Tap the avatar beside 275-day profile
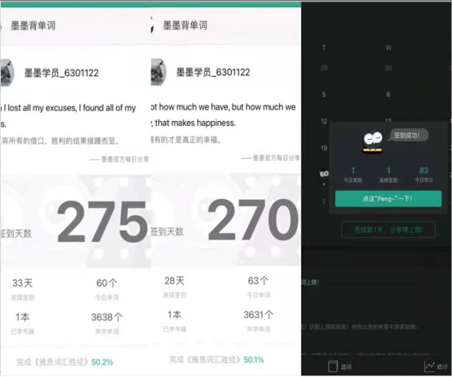Viewport: 452px width, 377px height. coord(7,72)
